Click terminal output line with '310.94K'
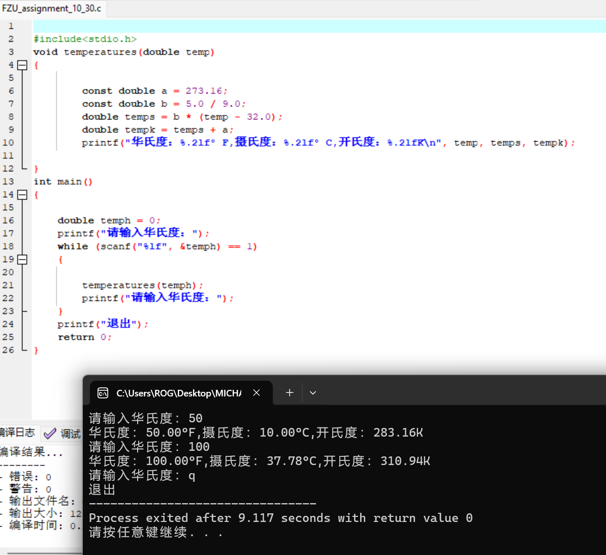The width and height of the screenshot is (606, 555). pos(260,461)
